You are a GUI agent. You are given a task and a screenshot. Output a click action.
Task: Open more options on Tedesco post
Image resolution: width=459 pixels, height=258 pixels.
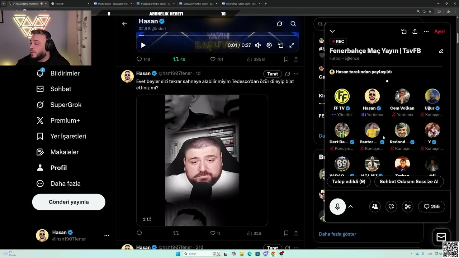point(296,74)
